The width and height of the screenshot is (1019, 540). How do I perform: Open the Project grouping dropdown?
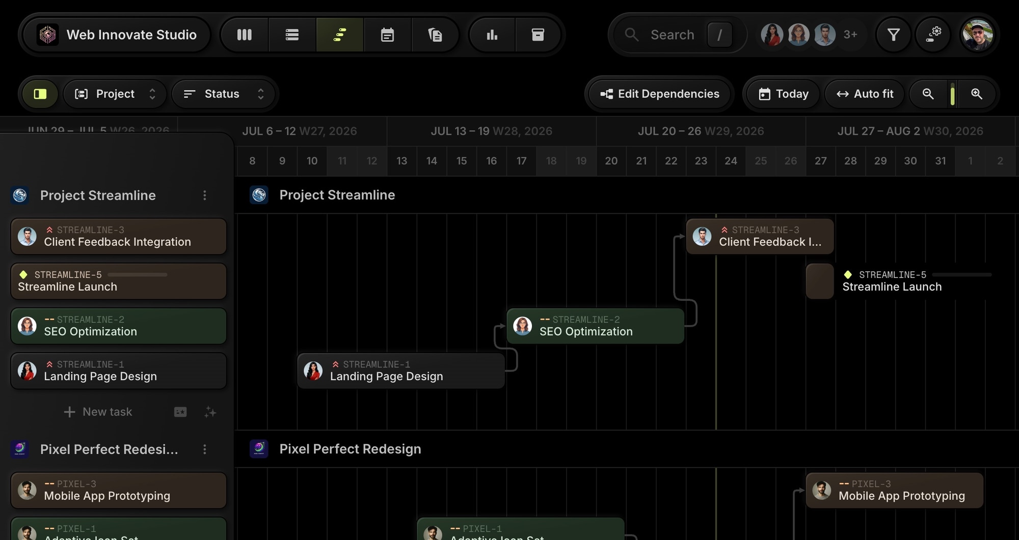pos(115,94)
